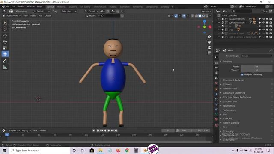Hide the shoe collection with eye icon

tap(264, 30)
